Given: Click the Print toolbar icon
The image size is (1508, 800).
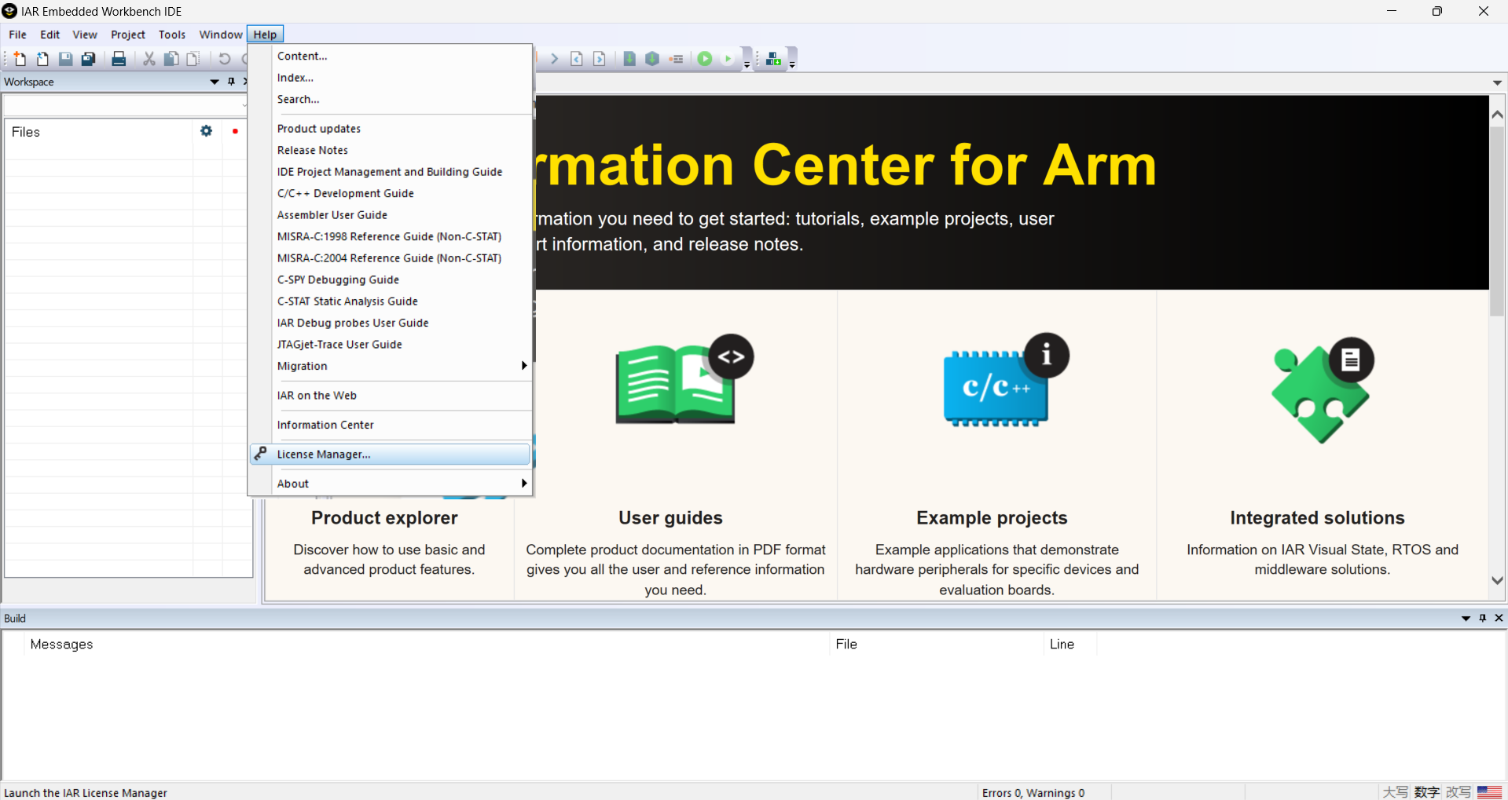Looking at the screenshot, I should coord(119,59).
